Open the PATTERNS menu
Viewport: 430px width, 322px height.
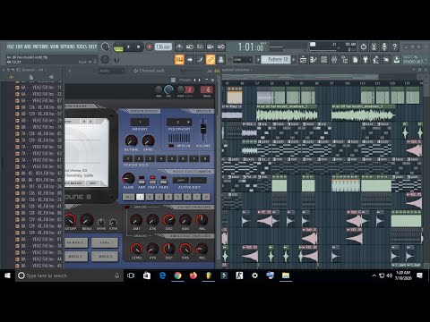41,47
